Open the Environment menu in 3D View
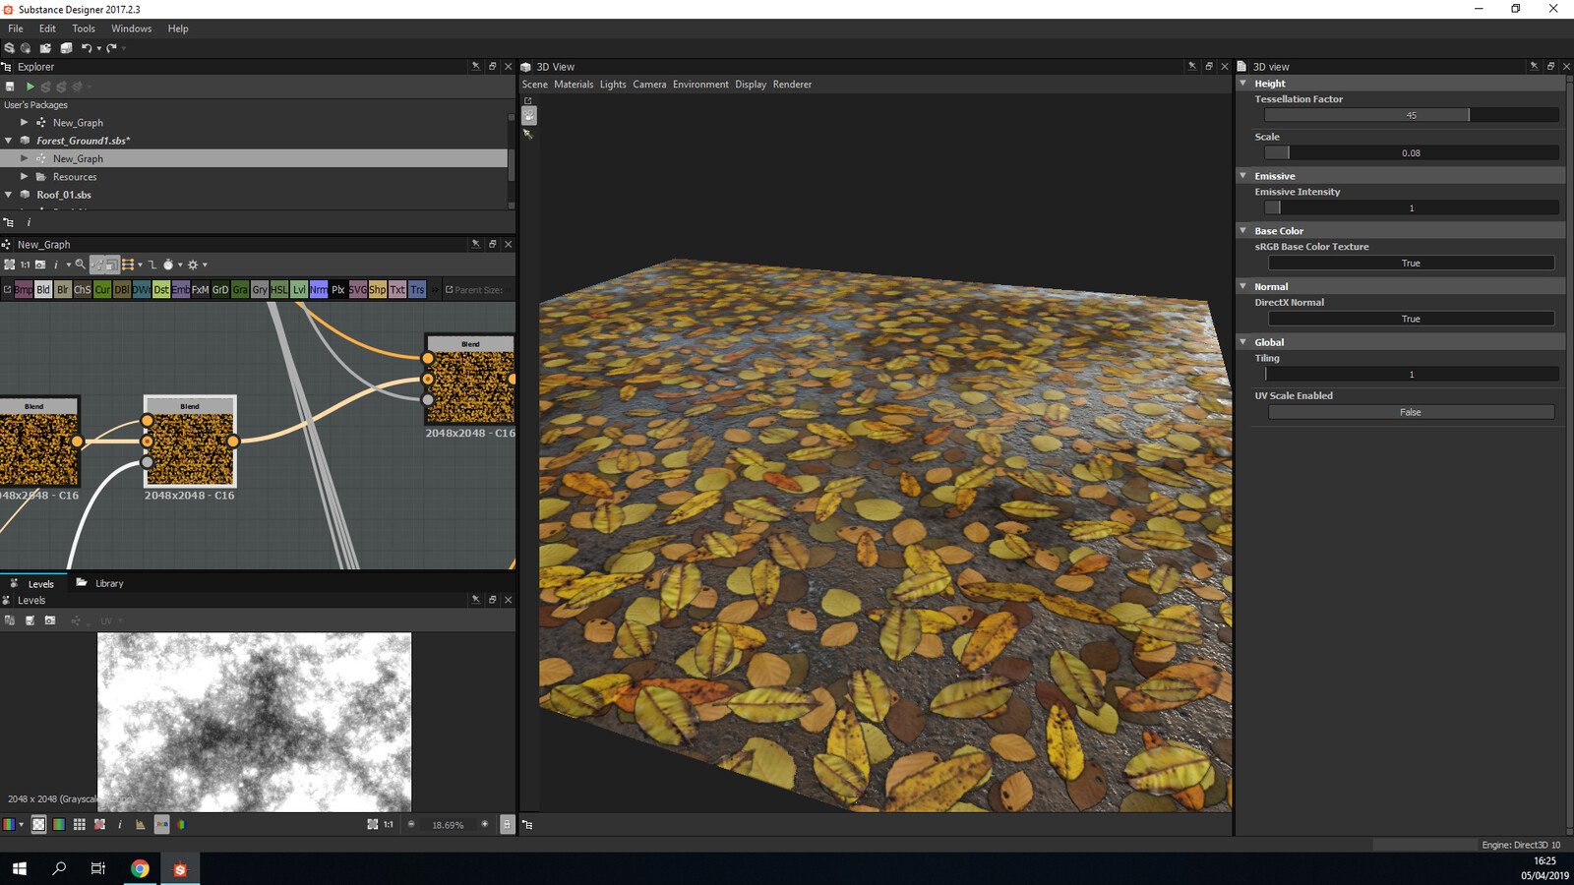 700,85
